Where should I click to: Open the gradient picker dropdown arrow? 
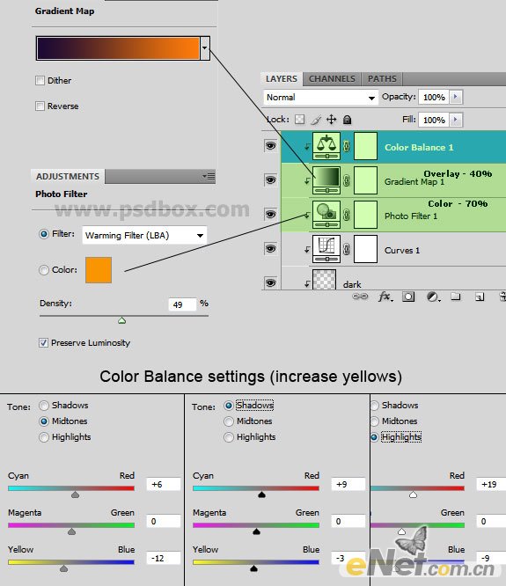click(205, 48)
